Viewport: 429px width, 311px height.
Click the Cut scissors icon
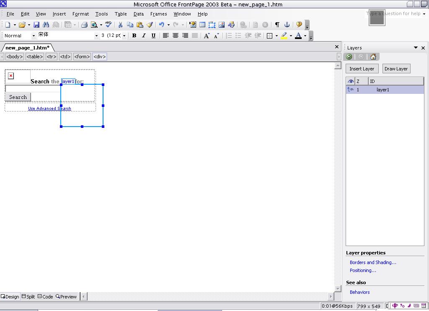click(x=120, y=25)
